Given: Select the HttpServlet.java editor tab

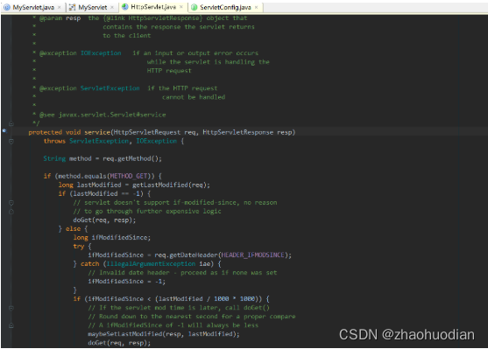Looking at the screenshot, I should pyautogui.click(x=153, y=7).
